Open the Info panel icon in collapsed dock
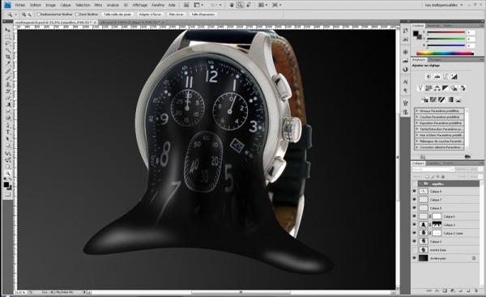This screenshot has height=297, width=486. click(x=405, y=69)
